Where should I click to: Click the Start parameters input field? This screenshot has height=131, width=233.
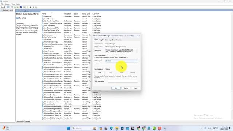click(123, 81)
